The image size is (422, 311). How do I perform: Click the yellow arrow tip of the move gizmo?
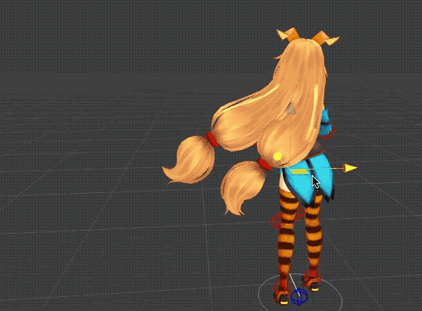[351, 168]
